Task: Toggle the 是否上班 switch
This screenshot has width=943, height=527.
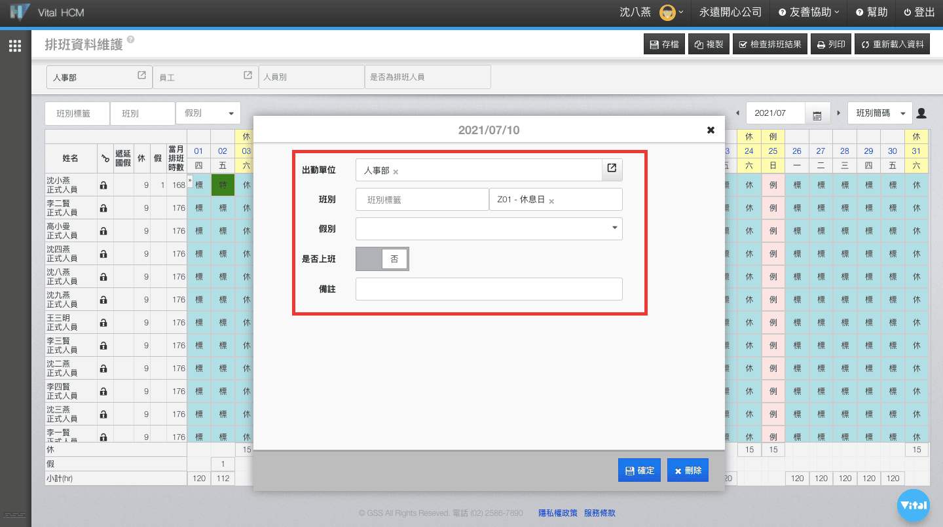Action: (382, 259)
